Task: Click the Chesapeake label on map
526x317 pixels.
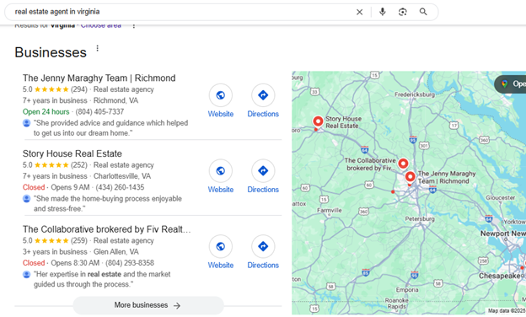Action: click(x=501, y=276)
